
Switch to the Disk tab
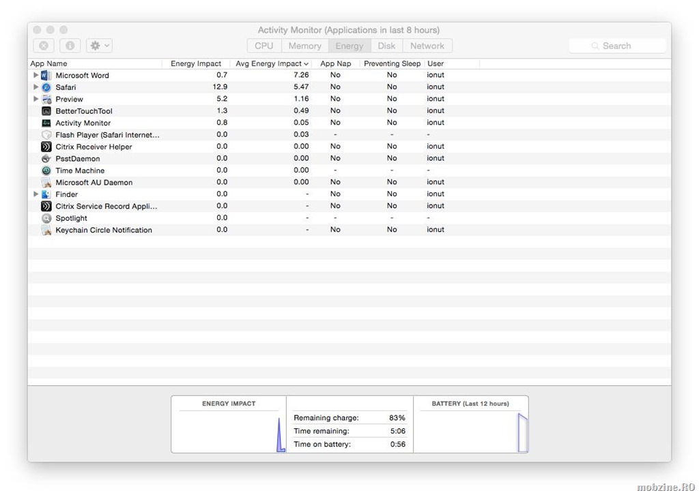click(386, 46)
